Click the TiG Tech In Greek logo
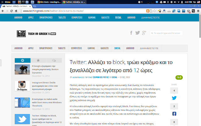The width and height of the screenshot is (201, 126). 36,34
